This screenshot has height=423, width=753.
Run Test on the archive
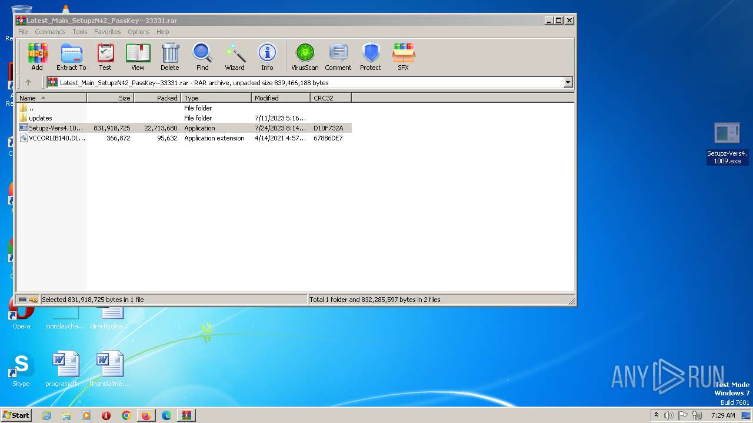coord(105,57)
